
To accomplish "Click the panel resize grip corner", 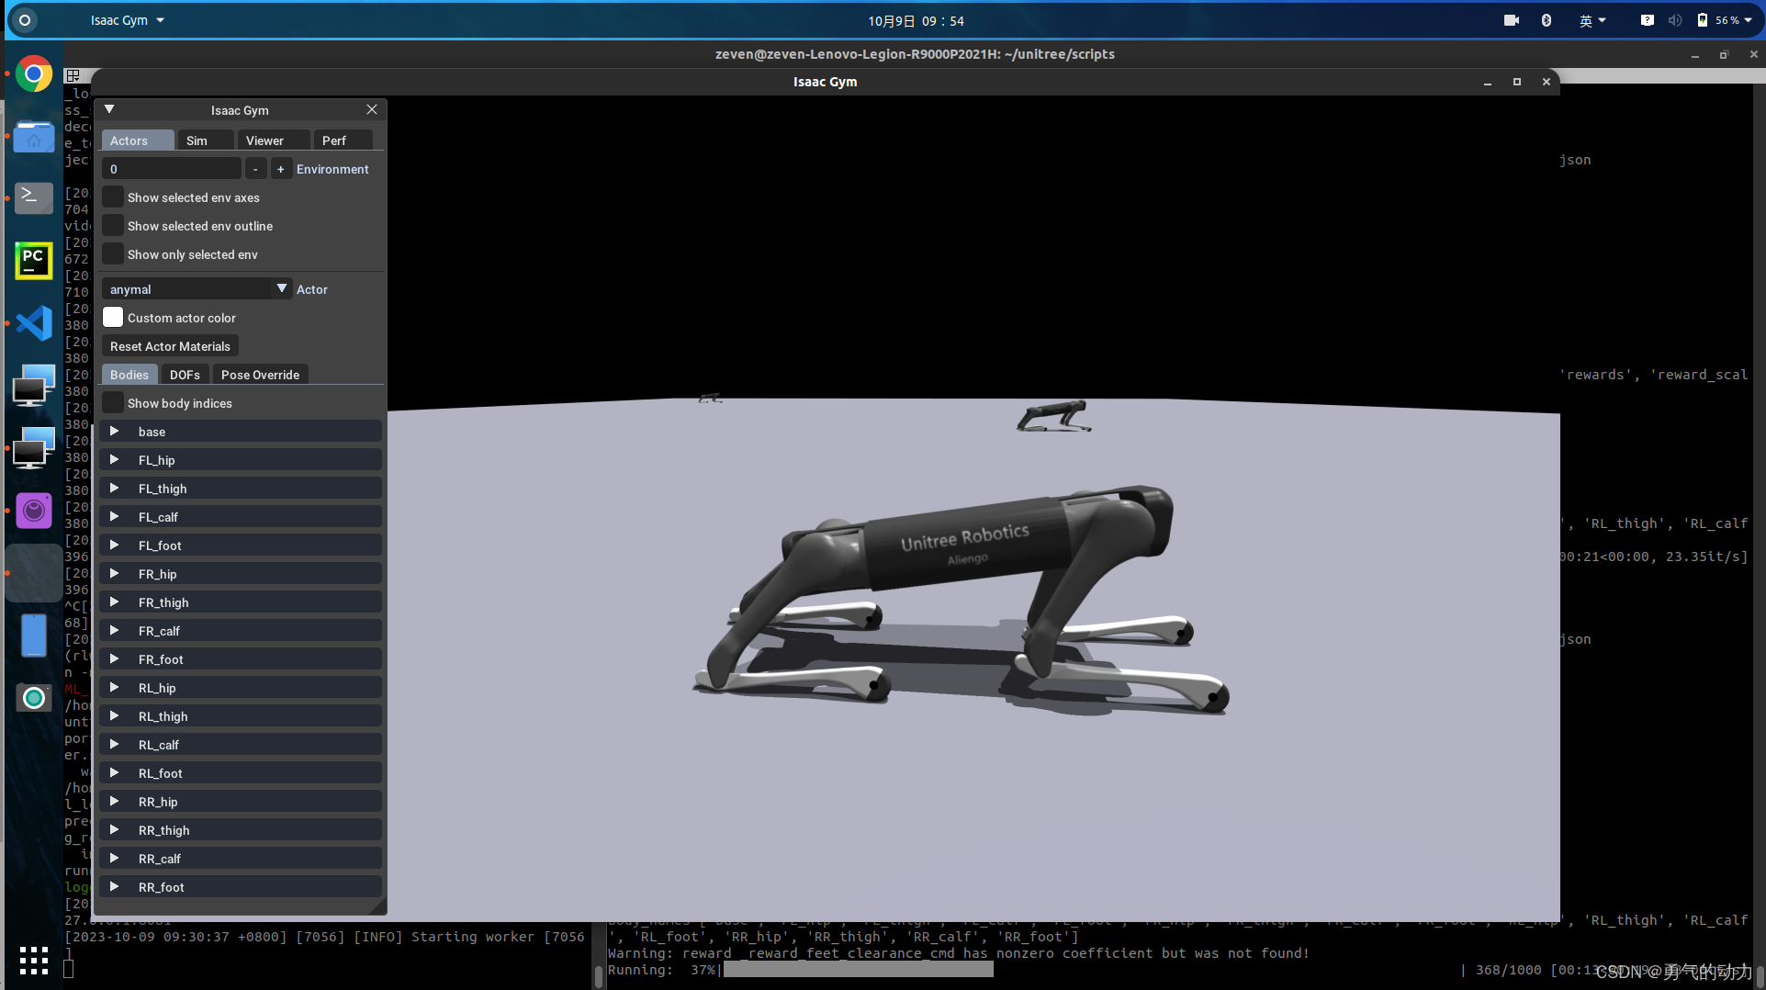I will [378, 906].
